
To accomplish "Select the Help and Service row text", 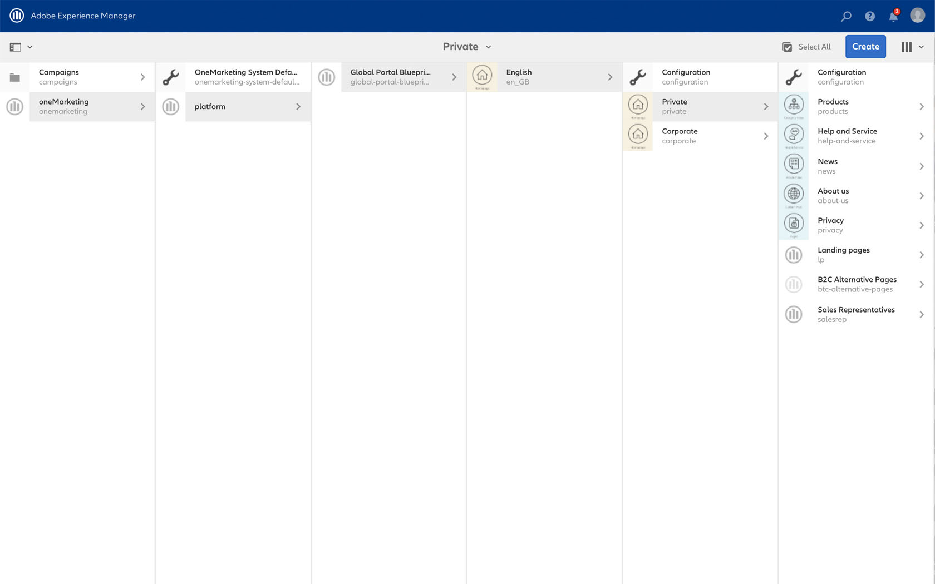I will 847,136.
